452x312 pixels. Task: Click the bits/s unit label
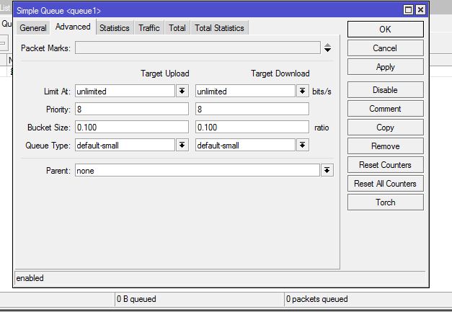tap(322, 92)
